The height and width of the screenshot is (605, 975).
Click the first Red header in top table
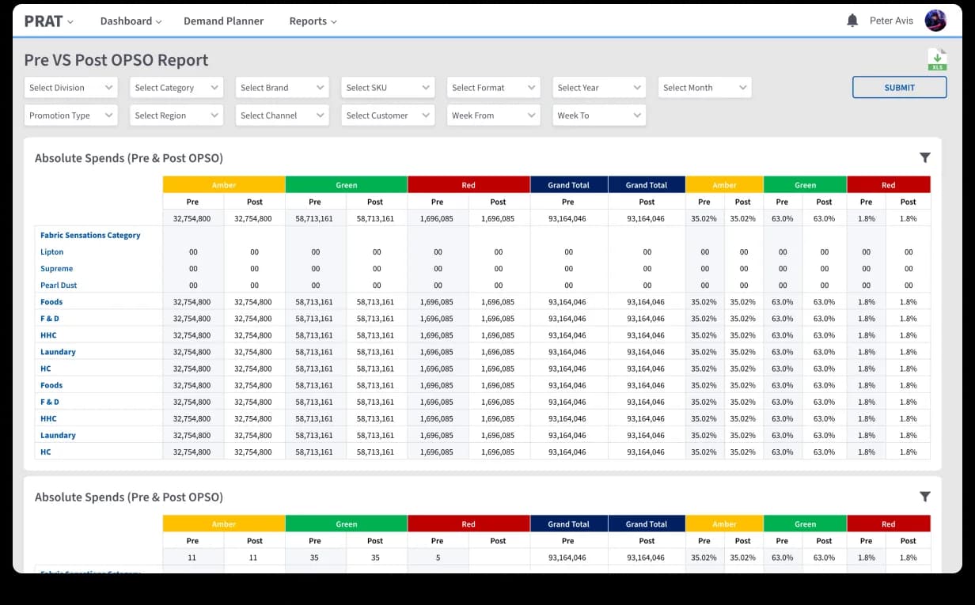pos(469,185)
